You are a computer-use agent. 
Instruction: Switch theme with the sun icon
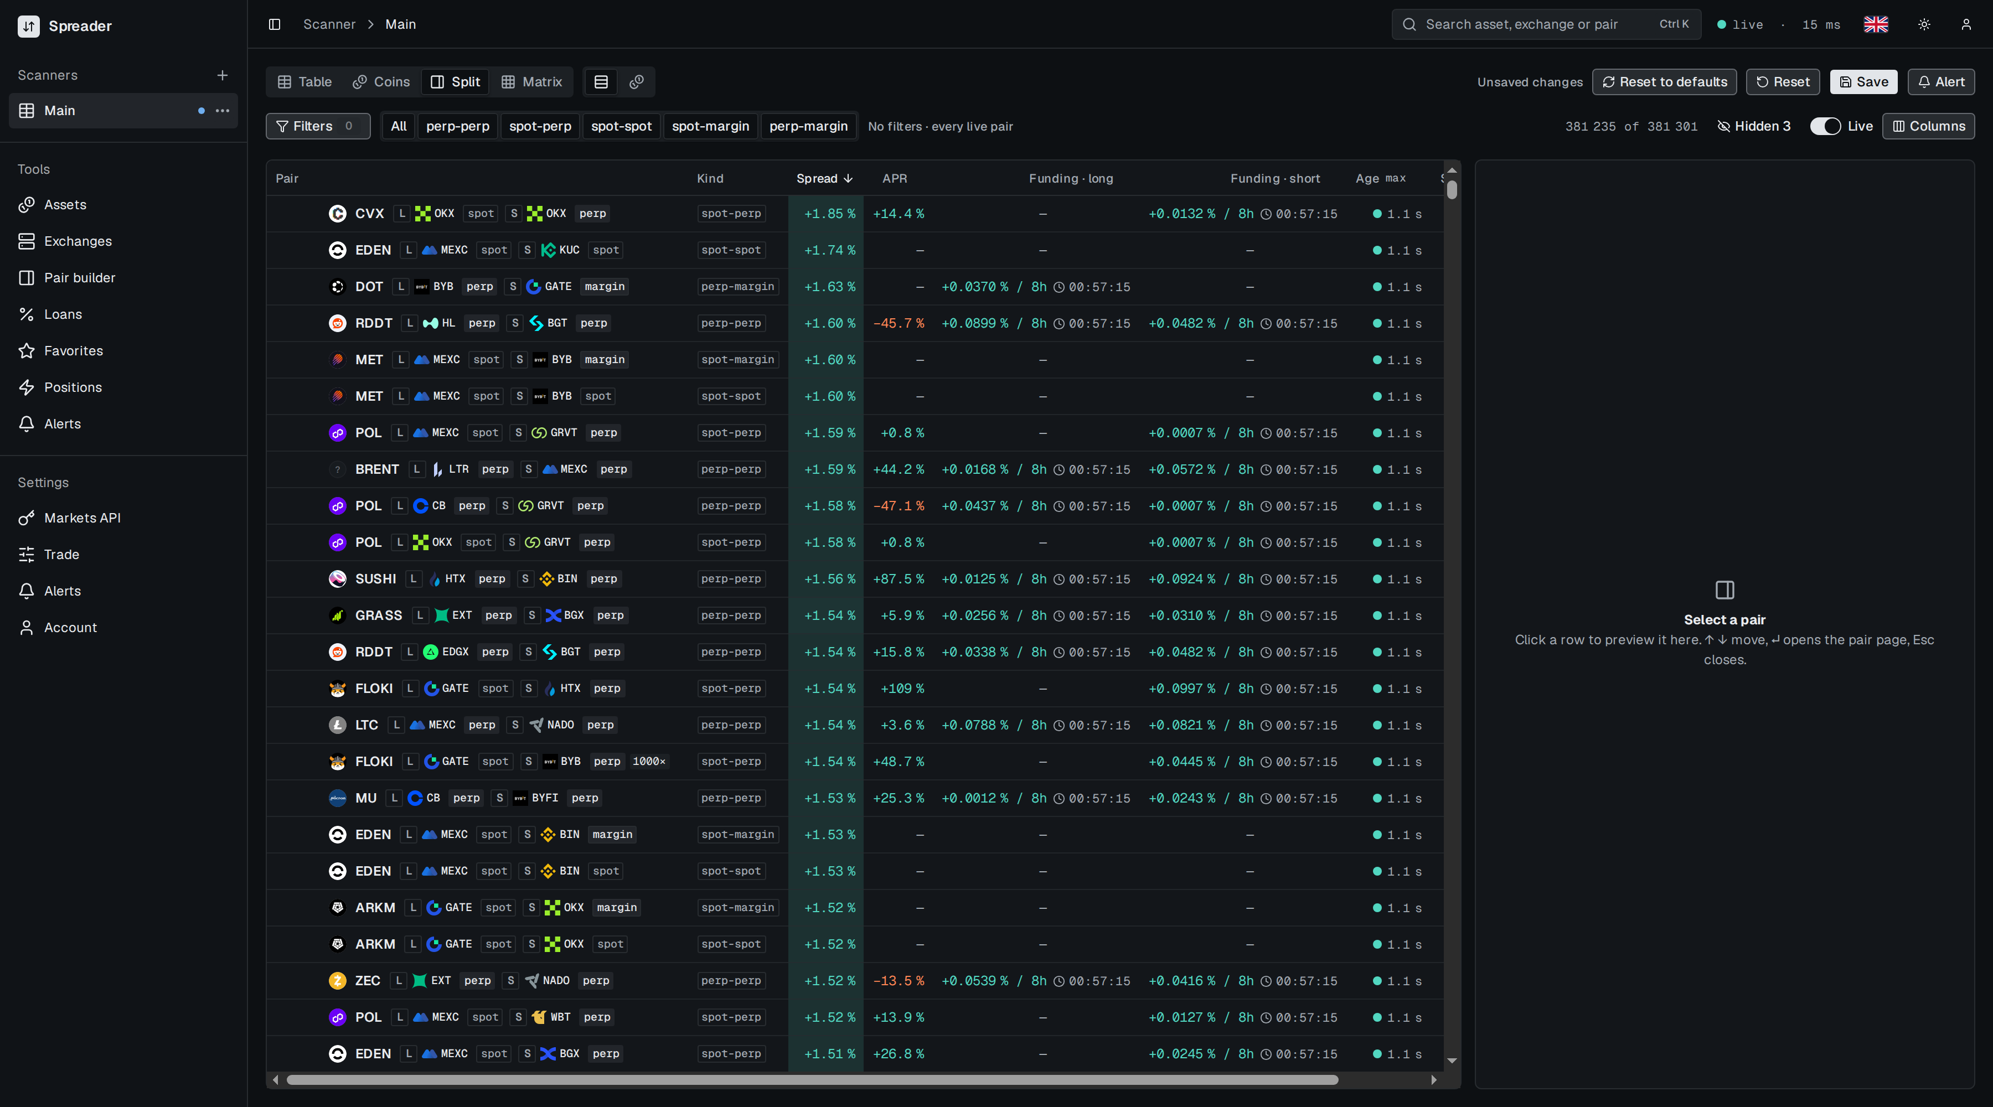[1924, 24]
